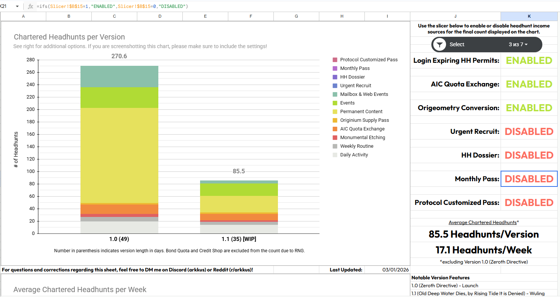This screenshot has width=560, height=297.
Task: Select the 'Monumental Etching' legend label
Action: click(x=363, y=138)
